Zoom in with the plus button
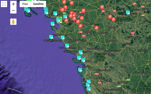Viewport: 151px width, 94px height. pyautogui.click(x=13, y=4)
